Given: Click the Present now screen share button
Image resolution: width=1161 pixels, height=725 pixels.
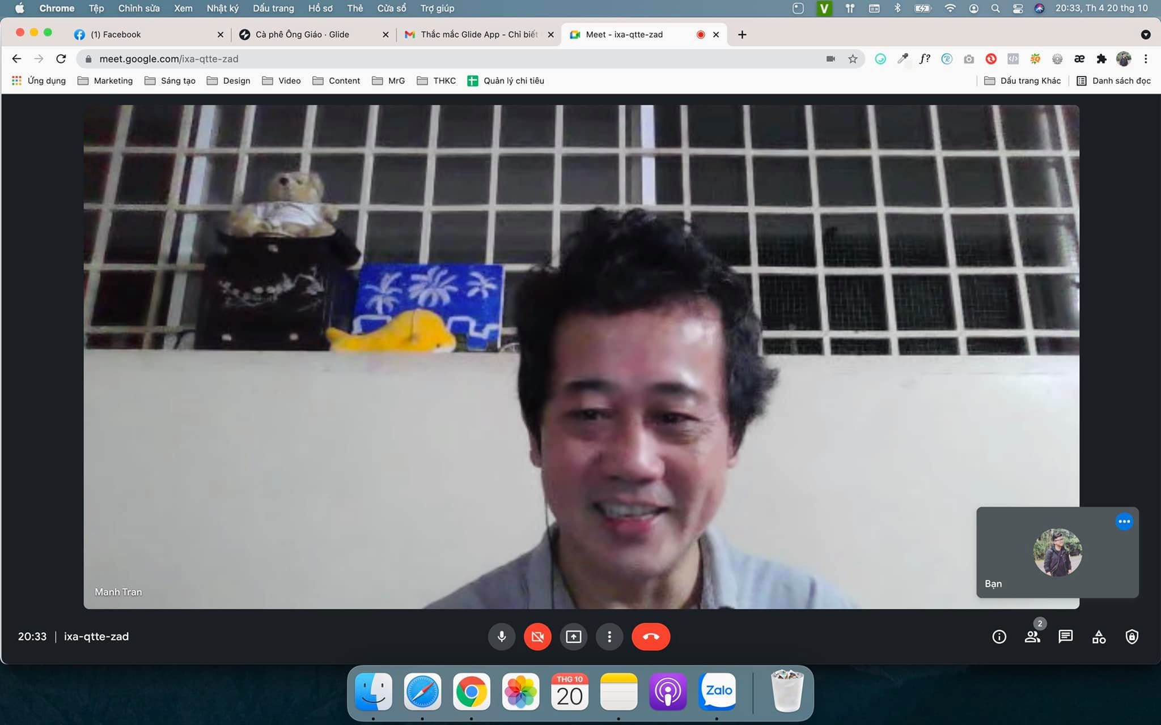Looking at the screenshot, I should (573, 637).
